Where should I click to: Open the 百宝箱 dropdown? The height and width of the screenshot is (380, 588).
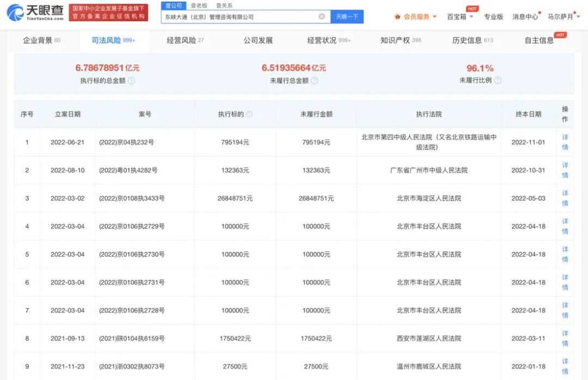coord(460,16)
